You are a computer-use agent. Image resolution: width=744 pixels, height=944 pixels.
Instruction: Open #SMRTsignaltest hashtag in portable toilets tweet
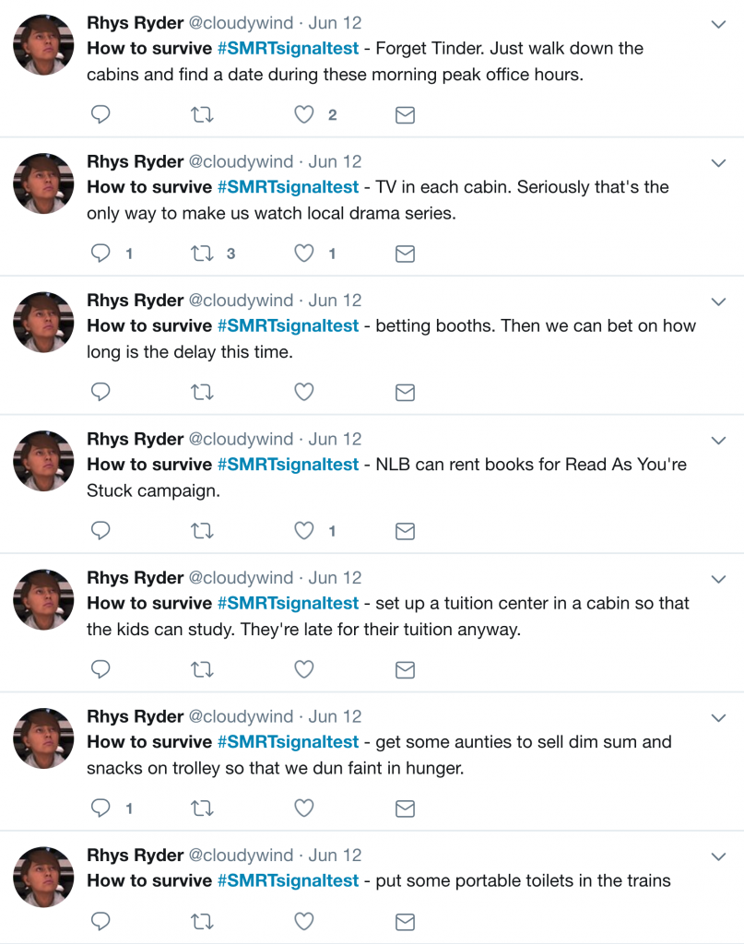[x=288, y=880]
